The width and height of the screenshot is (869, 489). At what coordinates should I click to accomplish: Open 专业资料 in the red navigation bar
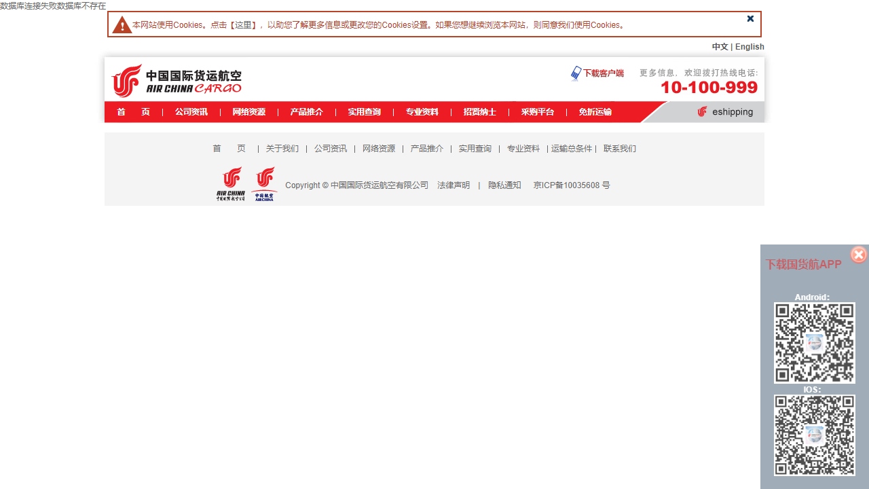point(422,112)
